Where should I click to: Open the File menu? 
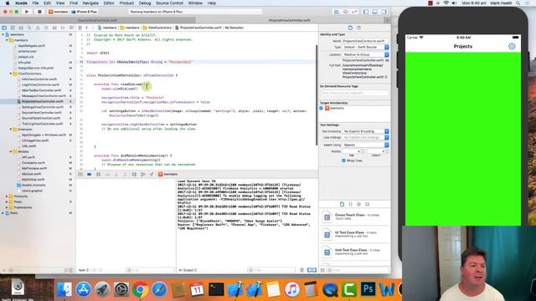[35, 3]
